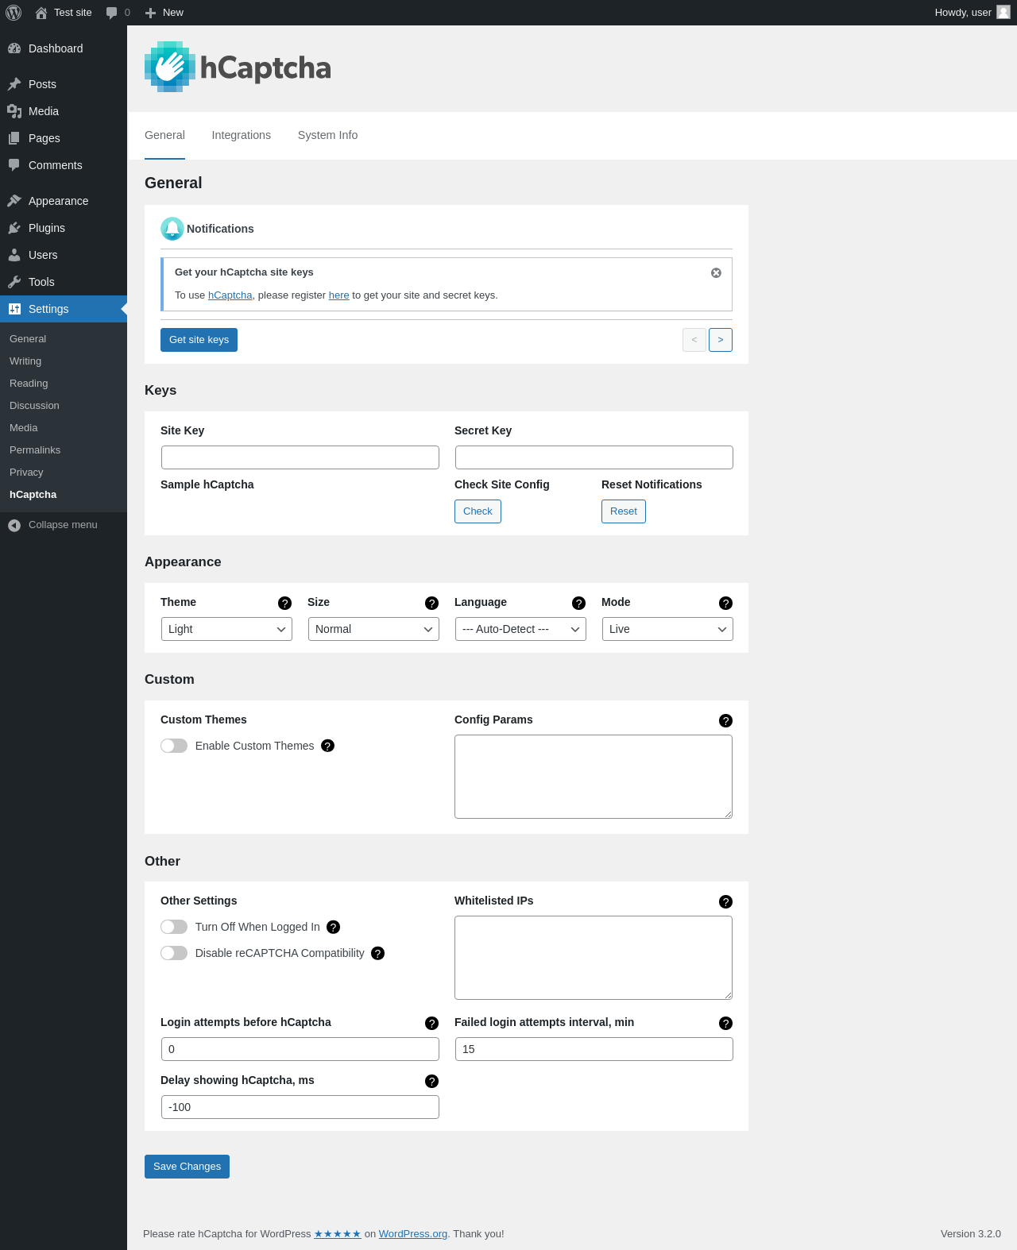Image resolution: width=1017 pixels, height=1250 pixels.
Task: Open the WordPress.org footer link
Action: point(413,1234)
